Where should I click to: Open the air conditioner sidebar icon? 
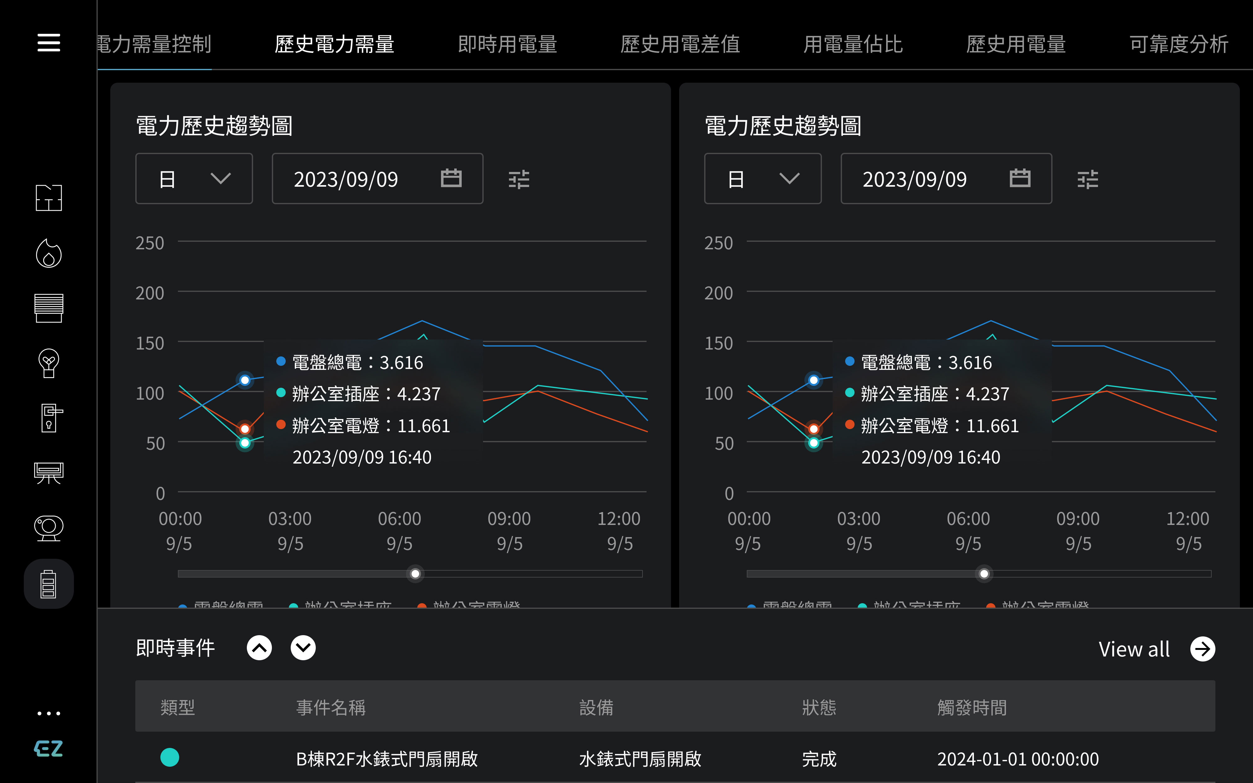49,473
